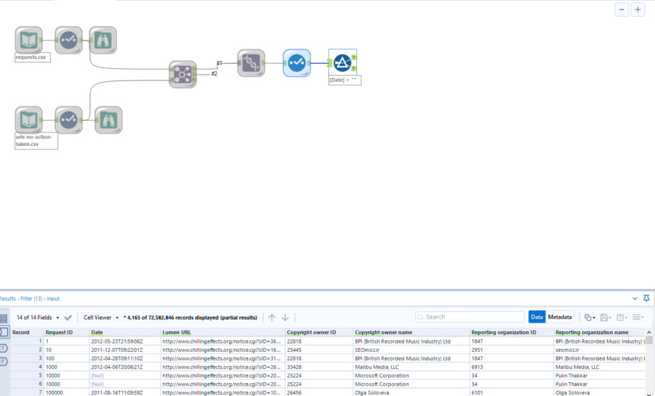655x396 pixels.
Task: Select the Olga Soloveva copyright owner cell
Action: pyautogui.click(x=411, y=393)
